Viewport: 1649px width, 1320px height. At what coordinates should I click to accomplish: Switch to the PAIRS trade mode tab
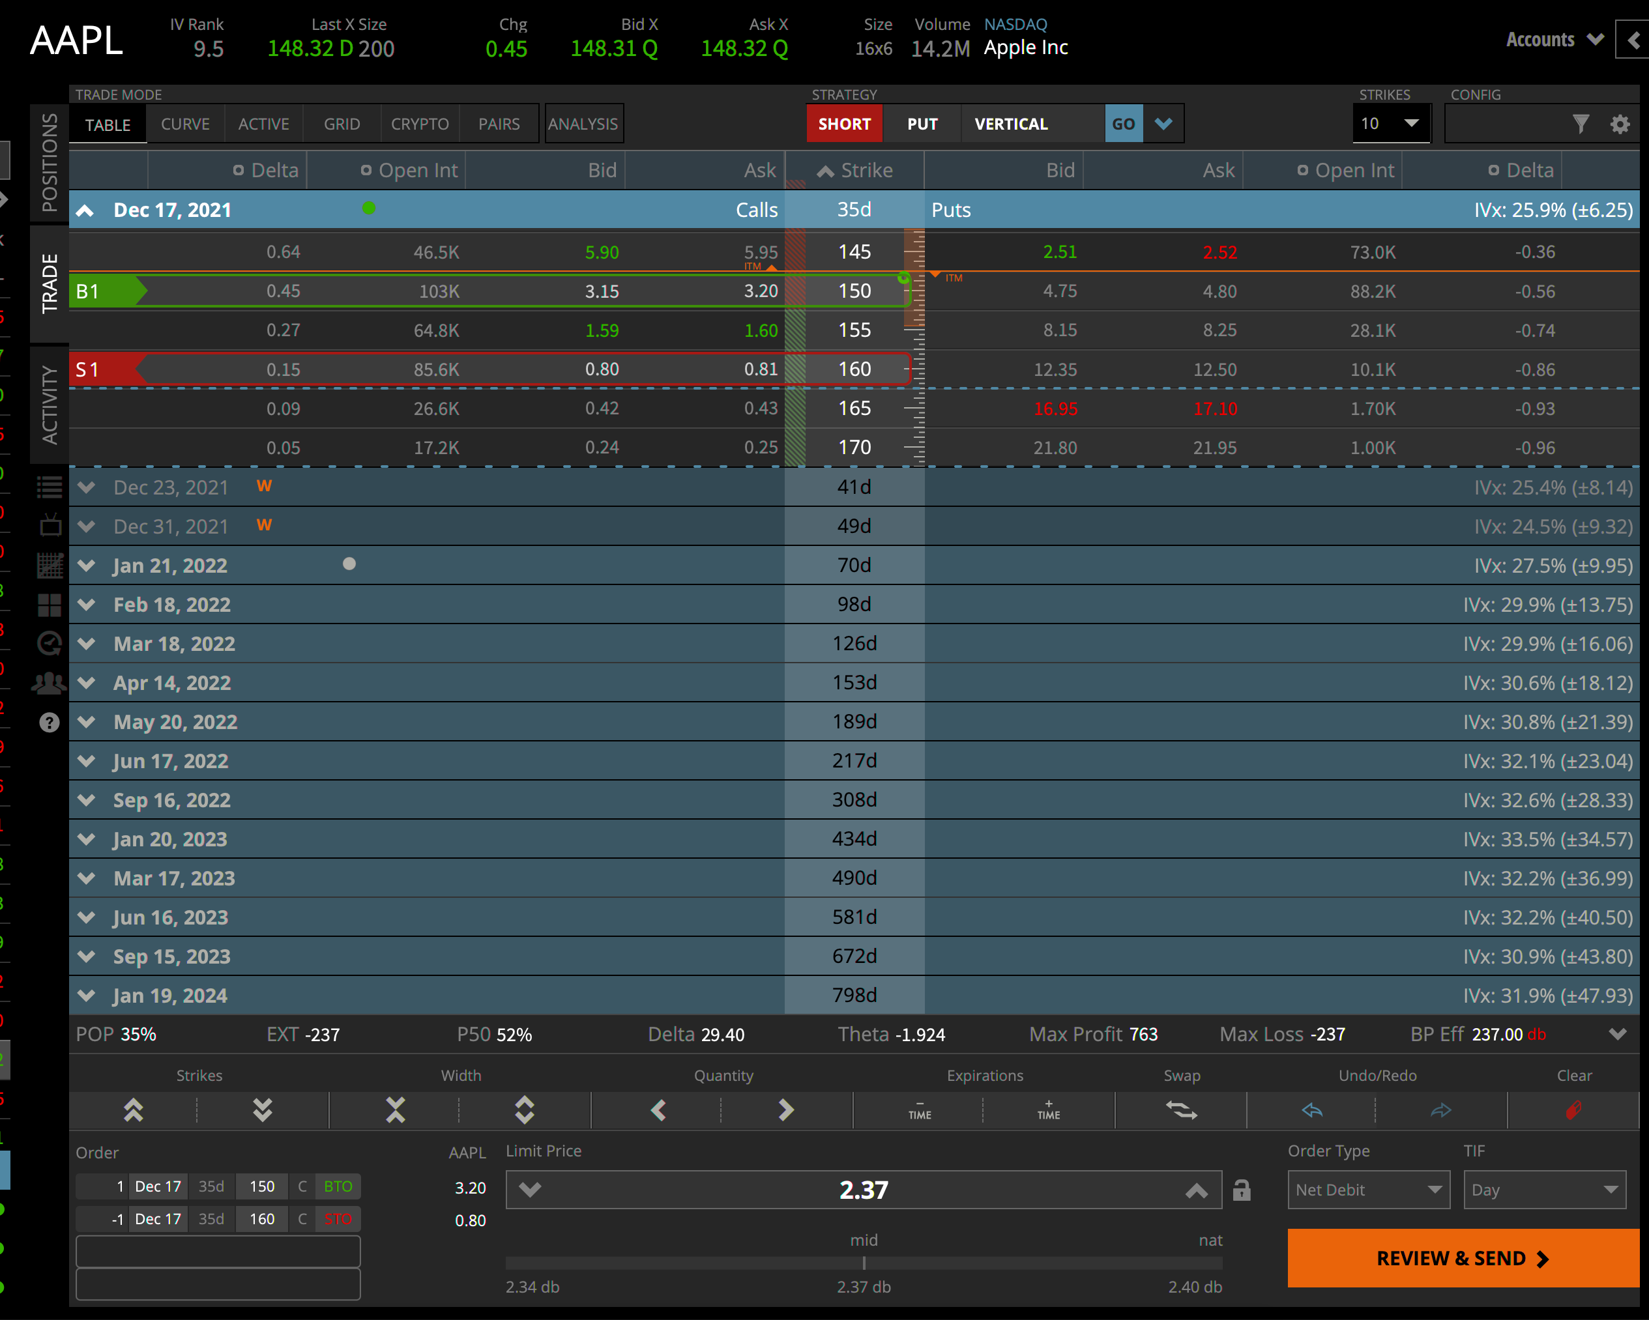tap(499, 124)
